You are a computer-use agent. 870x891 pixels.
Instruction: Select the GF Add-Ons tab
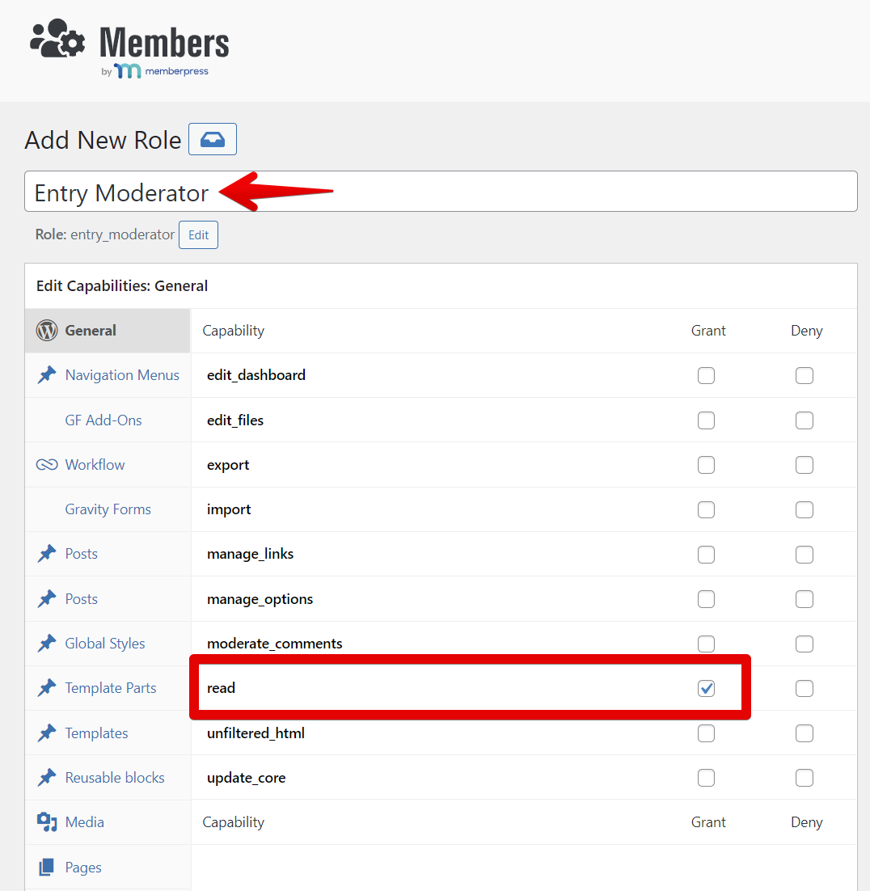click(x=103, y=420)
